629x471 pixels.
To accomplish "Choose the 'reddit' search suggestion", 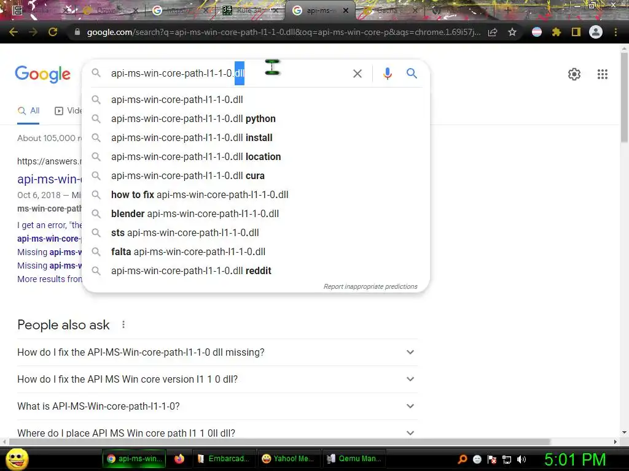I will [256, 270].
